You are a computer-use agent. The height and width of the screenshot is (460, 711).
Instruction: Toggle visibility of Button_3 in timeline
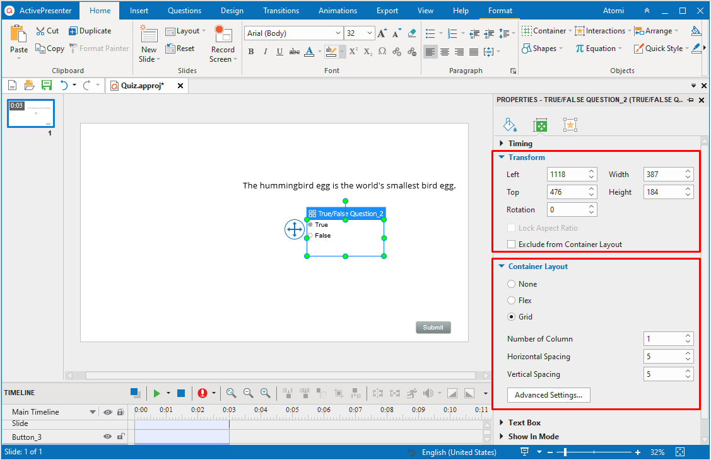pos(108,437)
